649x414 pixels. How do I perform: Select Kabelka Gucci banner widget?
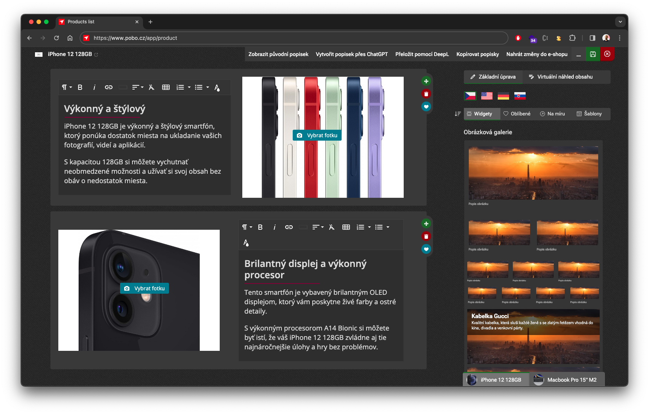click(533, 337)
